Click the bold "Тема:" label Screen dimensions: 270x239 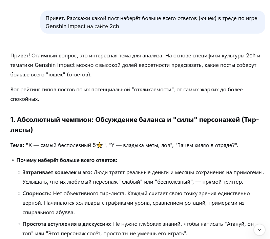(x=17, y=145)
